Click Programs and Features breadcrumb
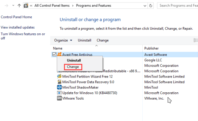The image size is (198, 121). coord(94,6)
